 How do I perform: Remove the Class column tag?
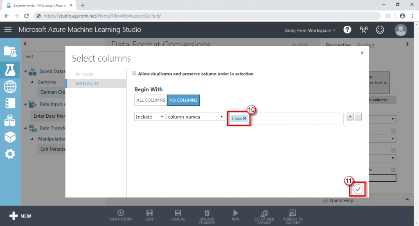tap(245, 119)
